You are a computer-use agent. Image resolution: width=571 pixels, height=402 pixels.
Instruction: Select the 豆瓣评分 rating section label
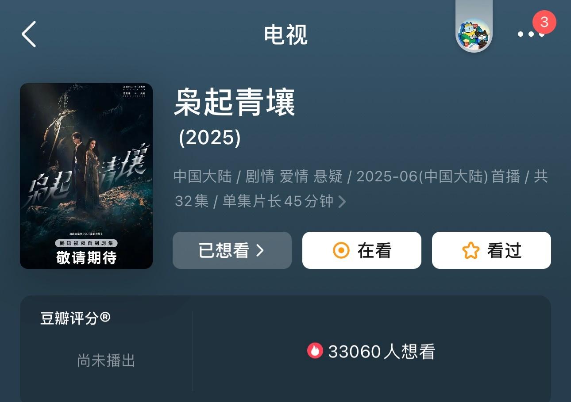[75, 318]
